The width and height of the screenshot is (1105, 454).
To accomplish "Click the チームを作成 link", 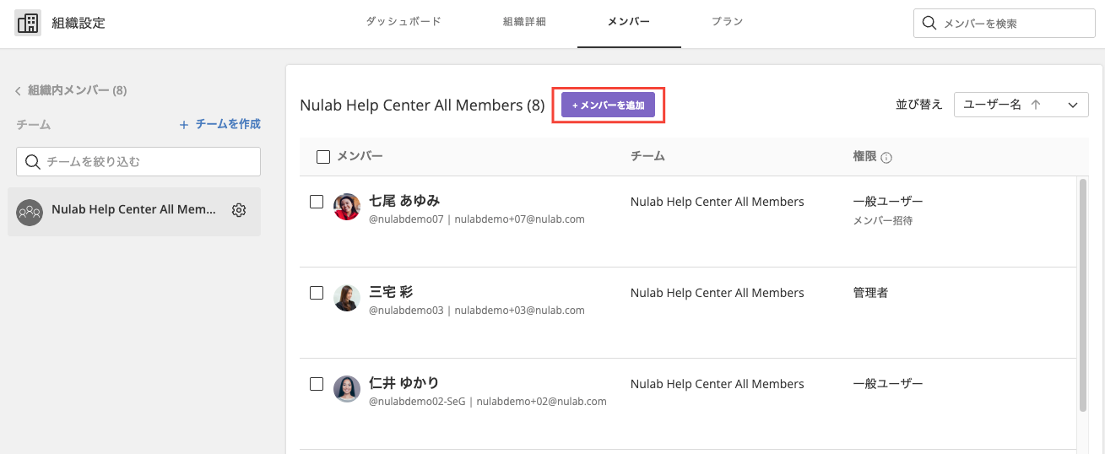I will click(220, 124).
